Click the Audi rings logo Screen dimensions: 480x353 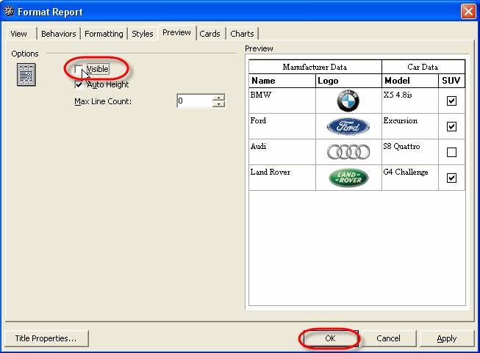tap(348, 152)
